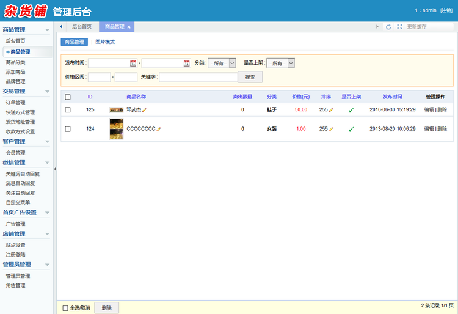Switch to the 后台首页 tab

[x=82, y=27]
